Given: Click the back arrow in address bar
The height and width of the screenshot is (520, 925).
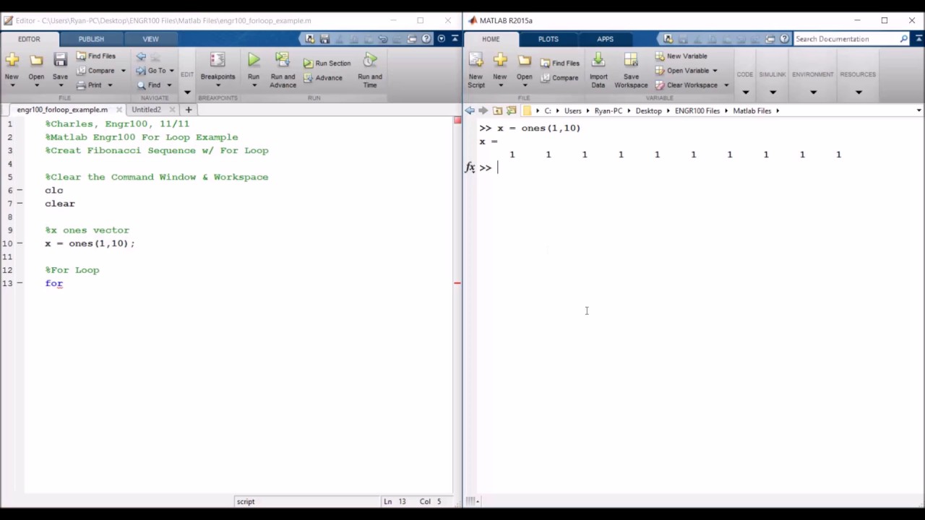Looking at the screenshot, I should 470,110.
